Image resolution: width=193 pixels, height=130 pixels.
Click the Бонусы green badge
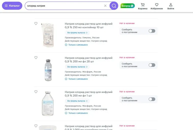[x=127, y=6]
